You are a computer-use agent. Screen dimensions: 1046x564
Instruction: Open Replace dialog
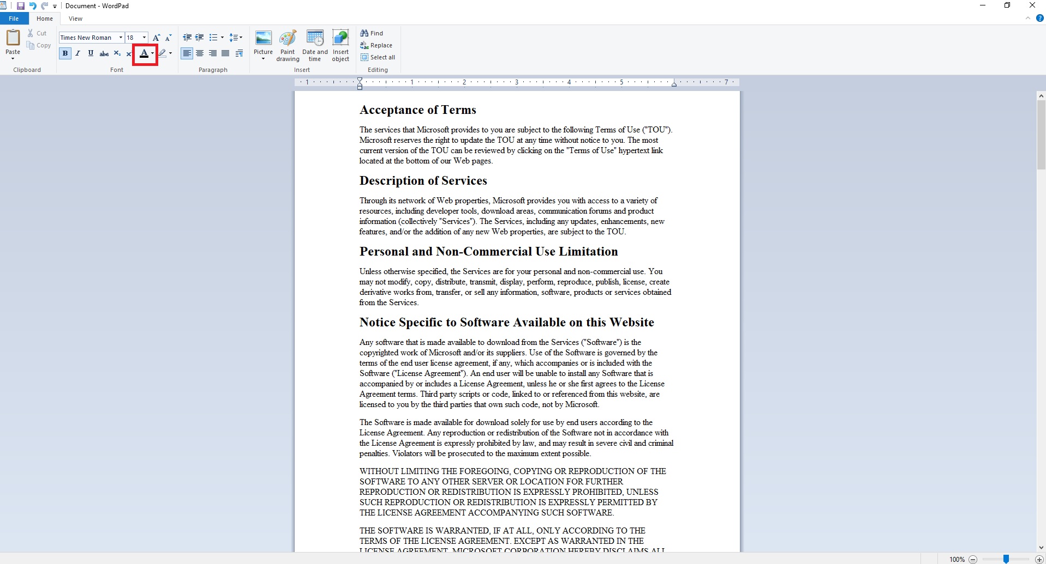(x=376, y=45)
